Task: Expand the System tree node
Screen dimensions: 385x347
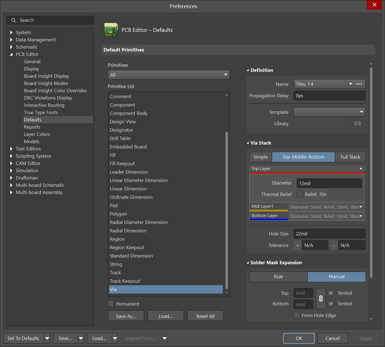Action: (11, 32)
